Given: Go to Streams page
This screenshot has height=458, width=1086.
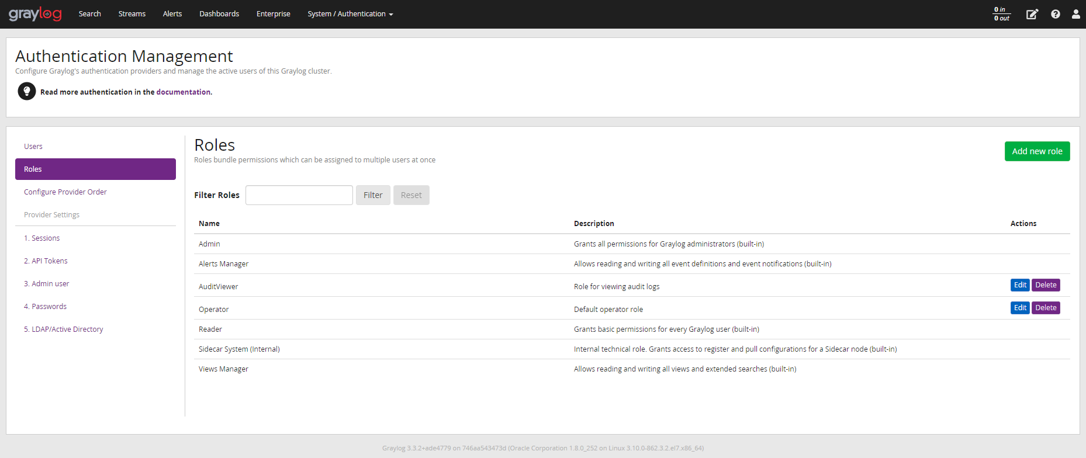Looking at the screenshot, I should pyautogui.click(x=132, y=14).
